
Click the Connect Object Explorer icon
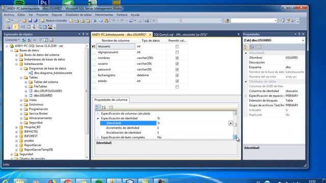[x=24, y=40]
